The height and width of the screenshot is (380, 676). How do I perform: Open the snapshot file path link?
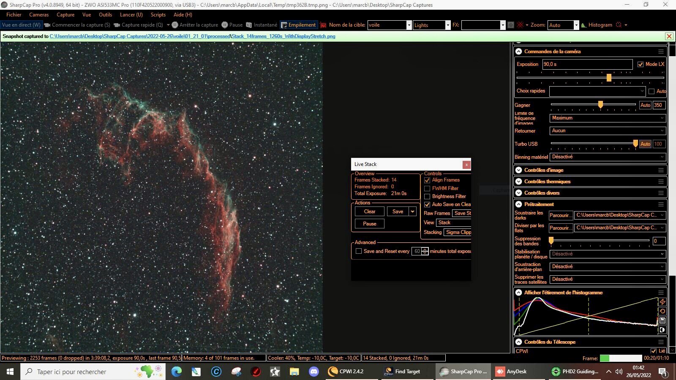(x=192, y=36)
